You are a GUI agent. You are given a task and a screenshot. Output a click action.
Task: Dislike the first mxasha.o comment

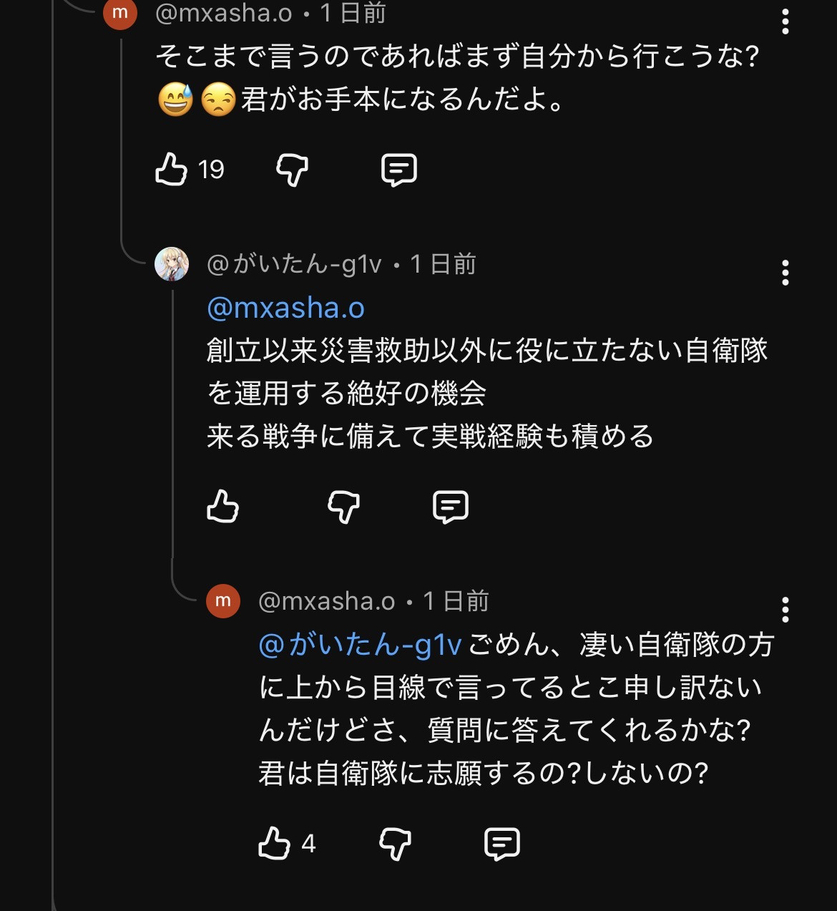coord(292,170)
